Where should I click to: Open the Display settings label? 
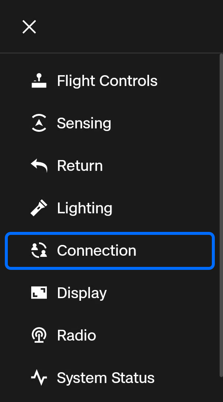click(82, 293)
